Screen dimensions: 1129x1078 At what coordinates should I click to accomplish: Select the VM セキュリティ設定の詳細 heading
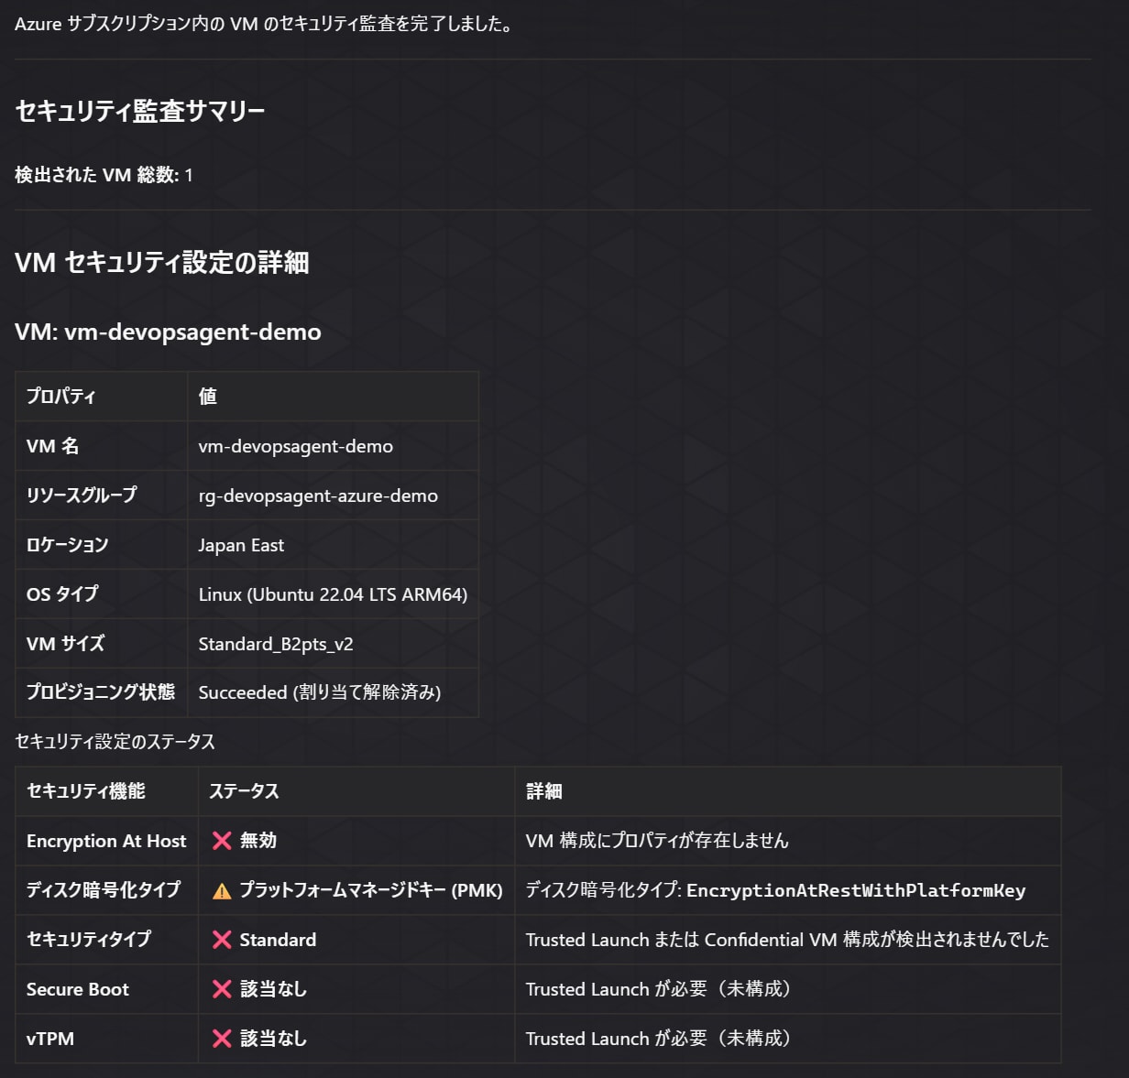point(162,263)
